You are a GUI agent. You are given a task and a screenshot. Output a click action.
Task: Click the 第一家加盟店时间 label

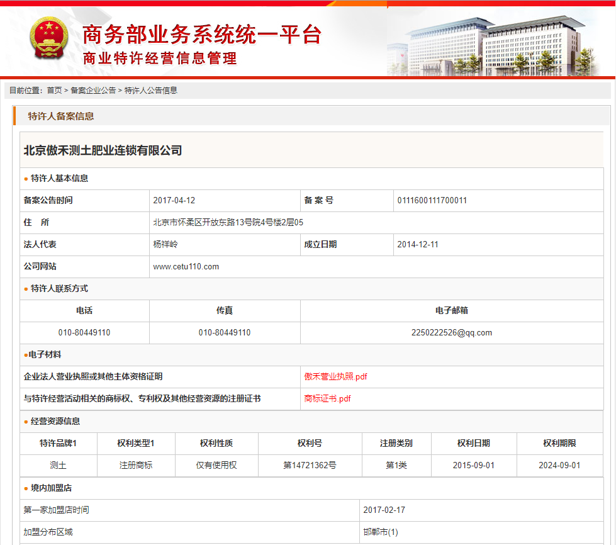click(x=56, y=510)
